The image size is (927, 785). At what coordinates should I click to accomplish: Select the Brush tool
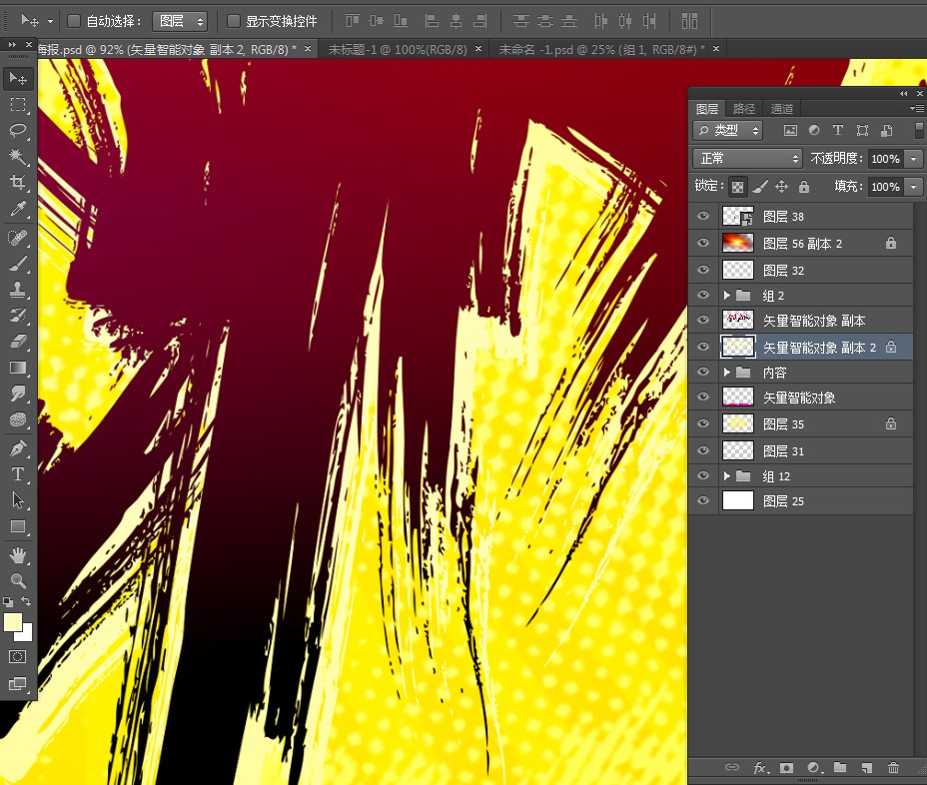tap(18, 264)
